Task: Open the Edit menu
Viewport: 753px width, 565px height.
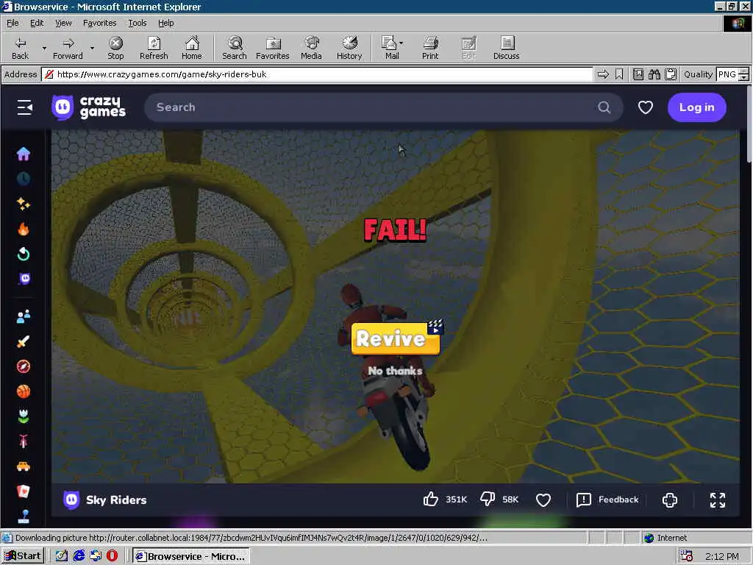Action: pos(37,23)
